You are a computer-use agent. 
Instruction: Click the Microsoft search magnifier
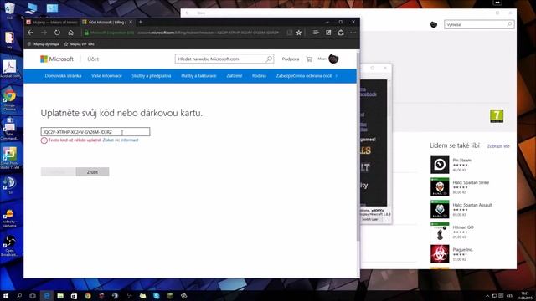pyautogui.click(x=269, y=59)
